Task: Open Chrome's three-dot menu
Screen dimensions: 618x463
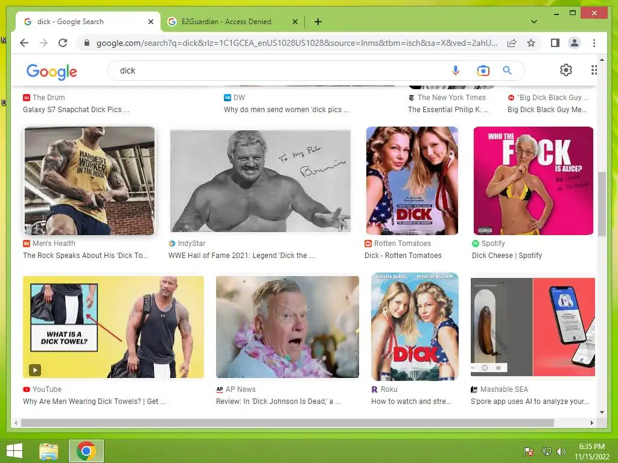Action: point(594,43)
